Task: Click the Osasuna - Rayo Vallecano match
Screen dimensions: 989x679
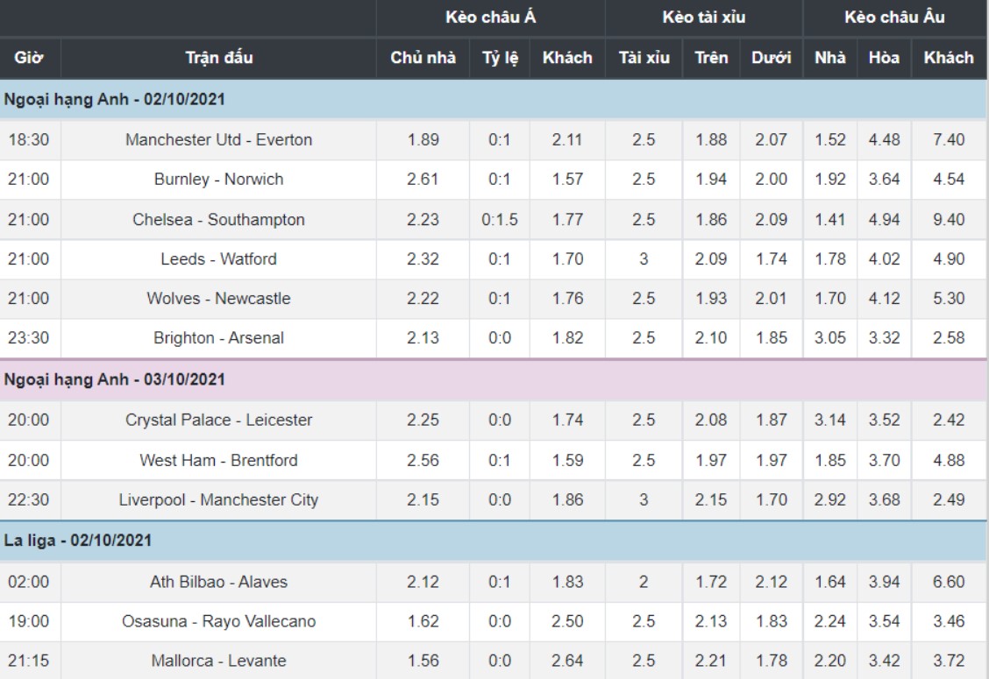Action: pyautogui.click(x=218, y=621)
